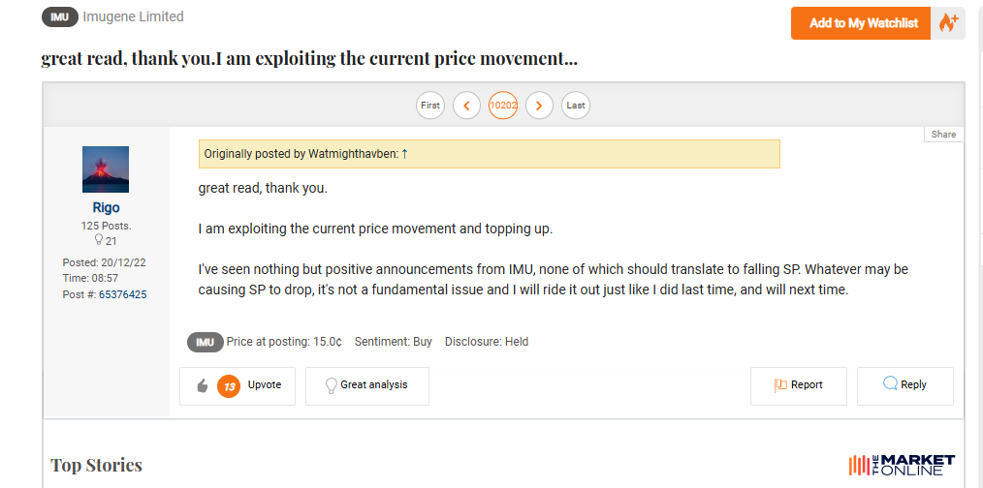The height and width of the screenshot is (488, 983).
Task: Open post number 65376425 link
Action: click(123, 294)
